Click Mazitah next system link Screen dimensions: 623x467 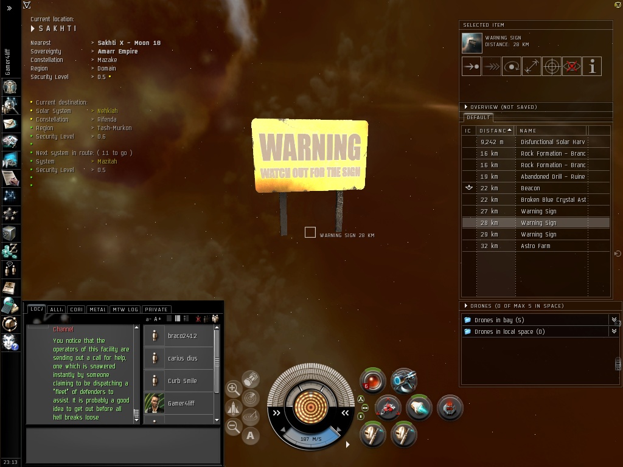pyautogui.click(x=107, y=161)
